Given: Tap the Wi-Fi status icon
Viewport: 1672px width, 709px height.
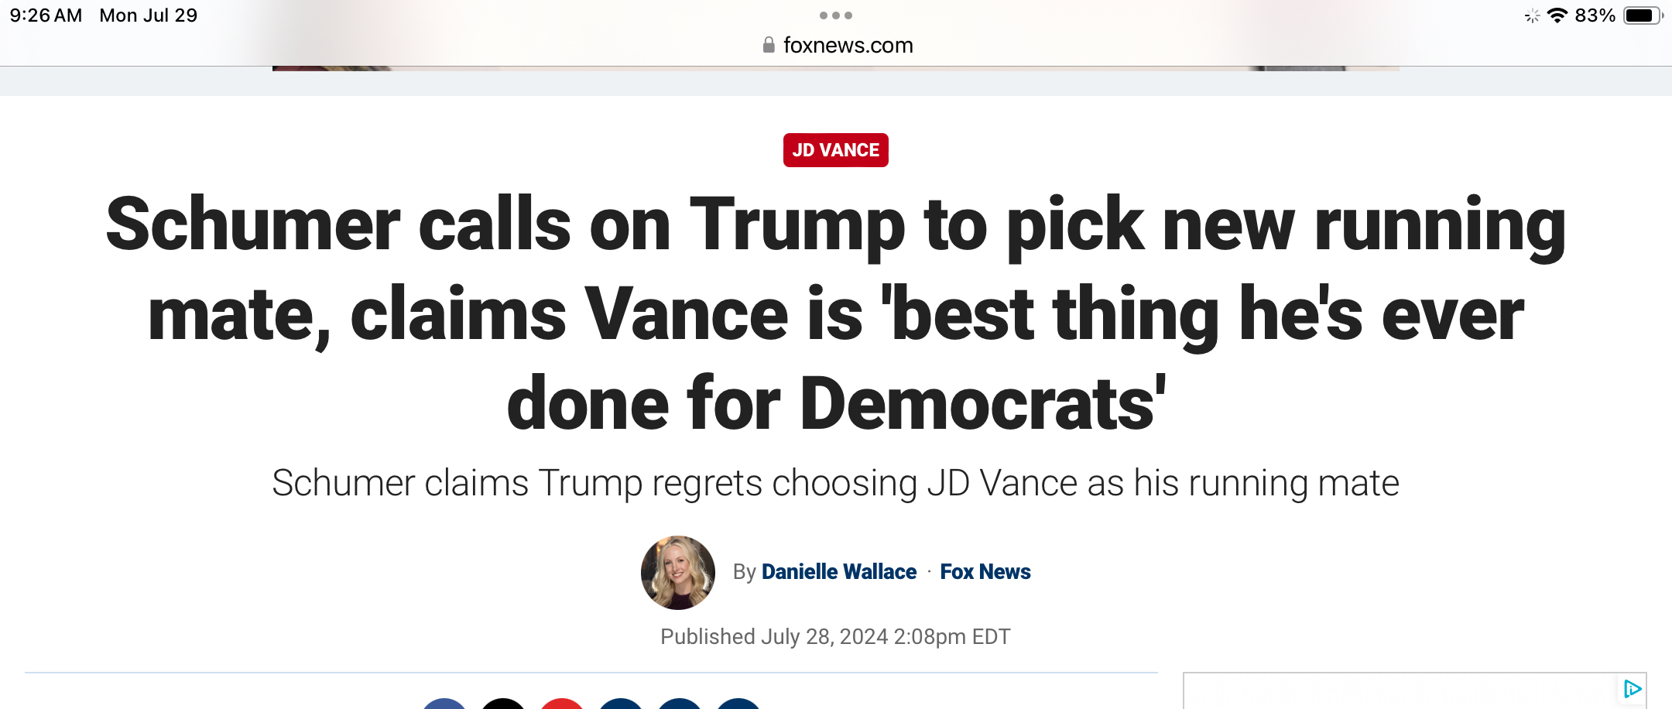Looking at the screenshot, I should tap(1557, 15).
